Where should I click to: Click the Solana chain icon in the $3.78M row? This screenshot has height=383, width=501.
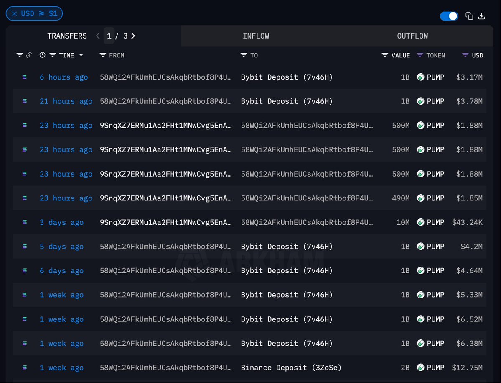pos(25,101)
